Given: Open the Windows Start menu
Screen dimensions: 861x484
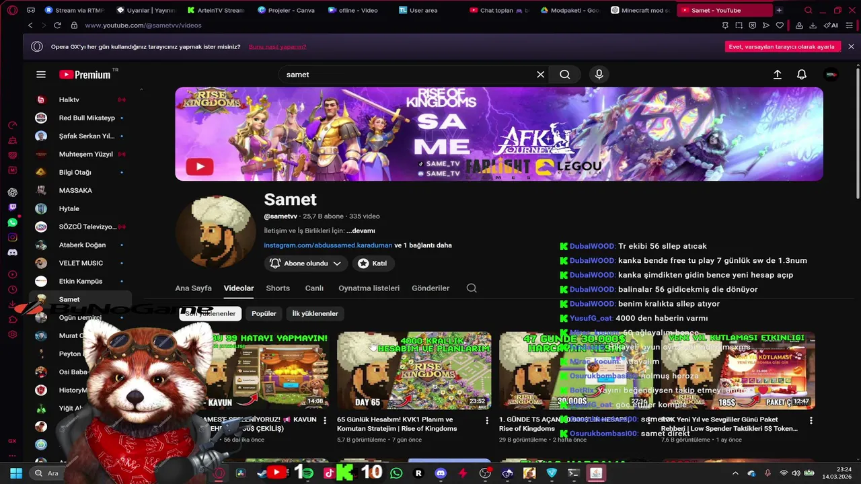Looking at the screenshot, I should tap(16, 473).
